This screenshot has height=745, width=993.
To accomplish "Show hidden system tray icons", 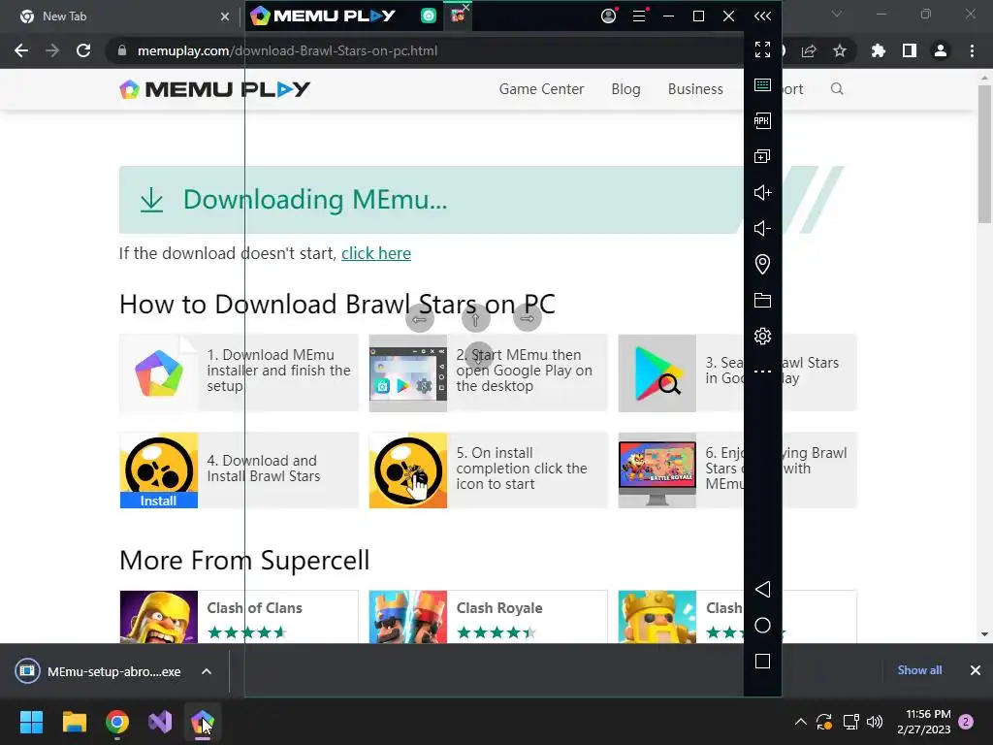I will click(x=800, y=722).
